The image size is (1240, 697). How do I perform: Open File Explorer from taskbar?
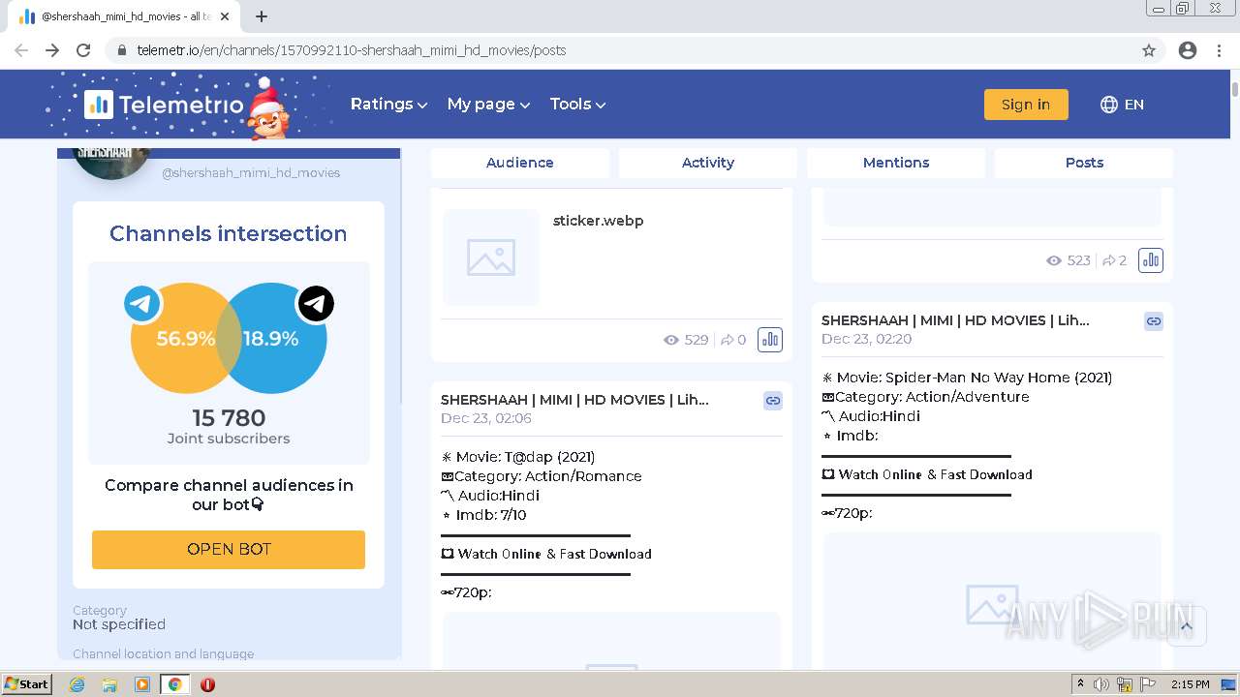coord(109,684)
